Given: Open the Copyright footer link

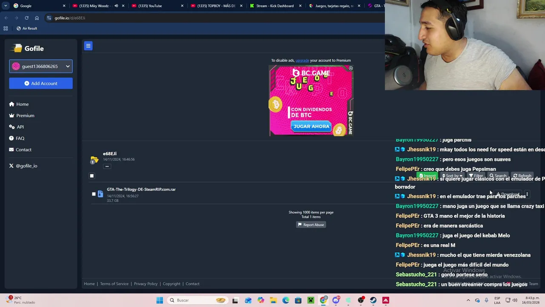Looking at the screenshot, I should click(x=172, y=284).
